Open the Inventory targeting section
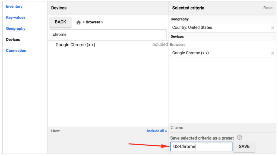This screenshot has height=156, width=278. (x=14, y=7)
